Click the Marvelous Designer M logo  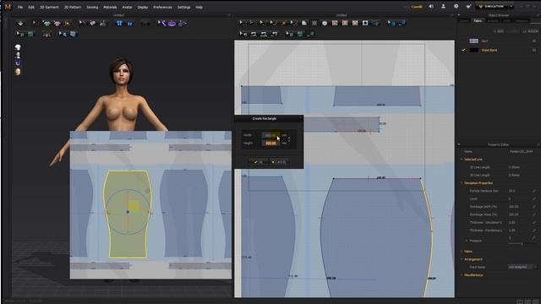[8, 7]
